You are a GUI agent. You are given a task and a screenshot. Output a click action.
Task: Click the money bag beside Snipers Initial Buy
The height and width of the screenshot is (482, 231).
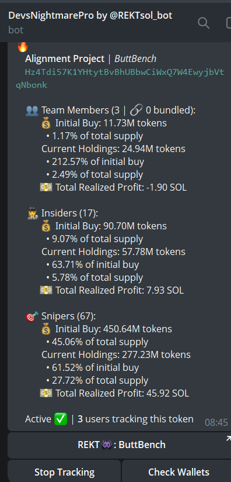pos(46,329)
